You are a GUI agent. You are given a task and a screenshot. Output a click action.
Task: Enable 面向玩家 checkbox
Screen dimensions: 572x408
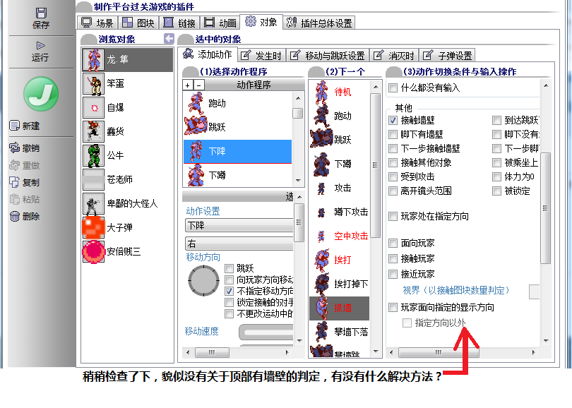(x=393, y=244)
